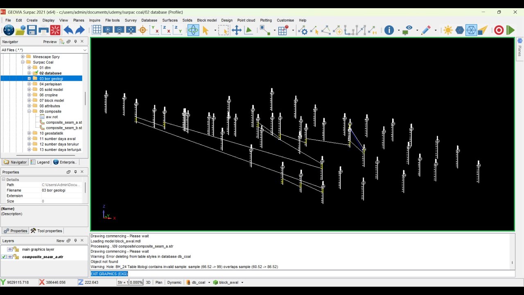Click the red reset graphics icon
This screenshot has width=524, height=295.
[55, 30]
